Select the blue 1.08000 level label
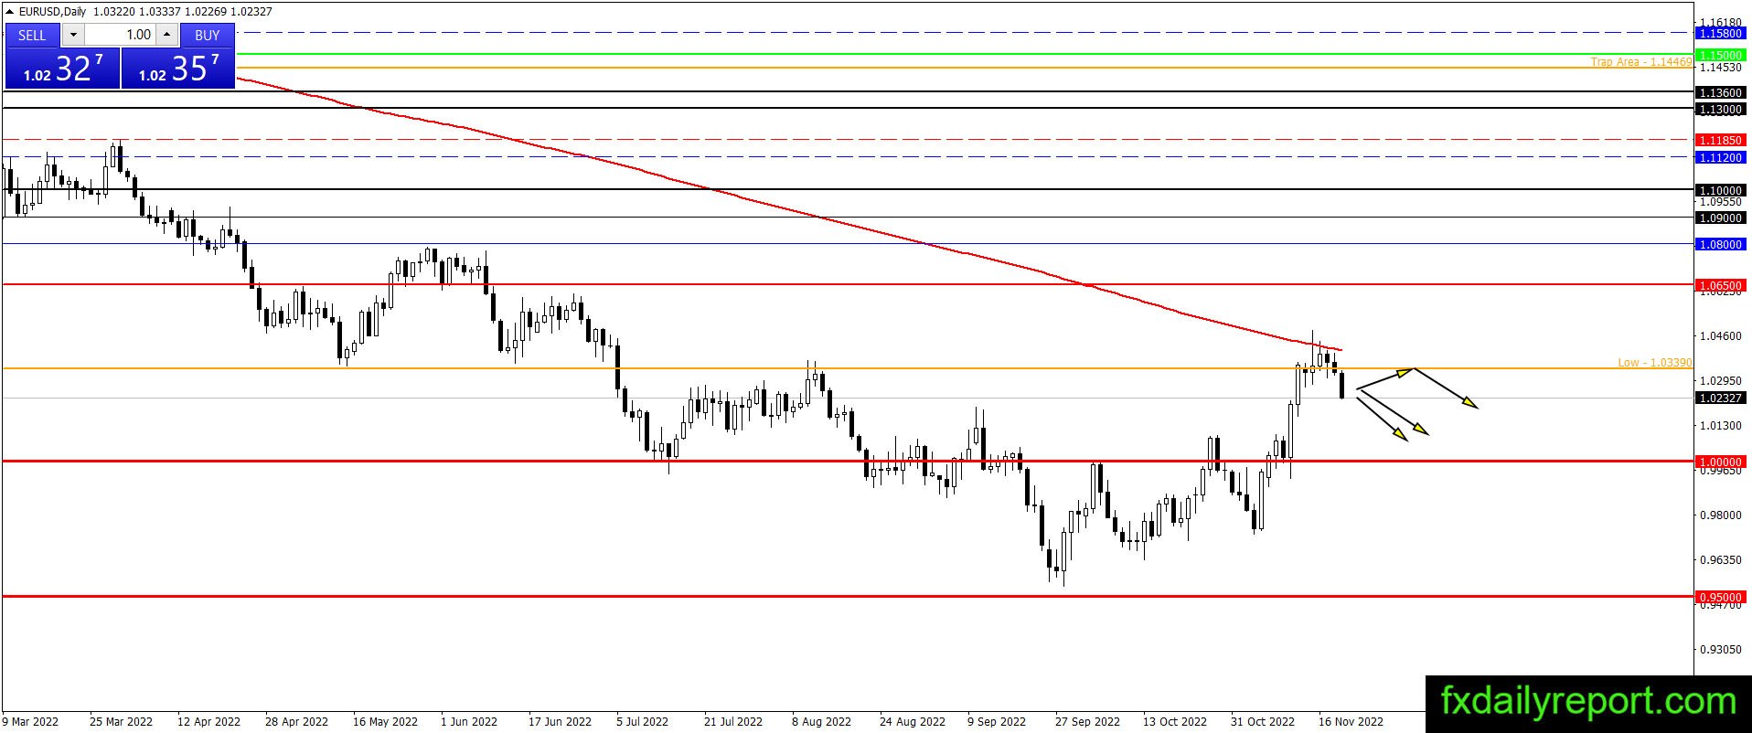The width and height of the screenshot is (1752, 733). (x=1720, y=244)
